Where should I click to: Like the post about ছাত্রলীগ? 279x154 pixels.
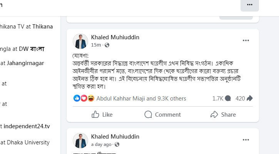(102, 114)
